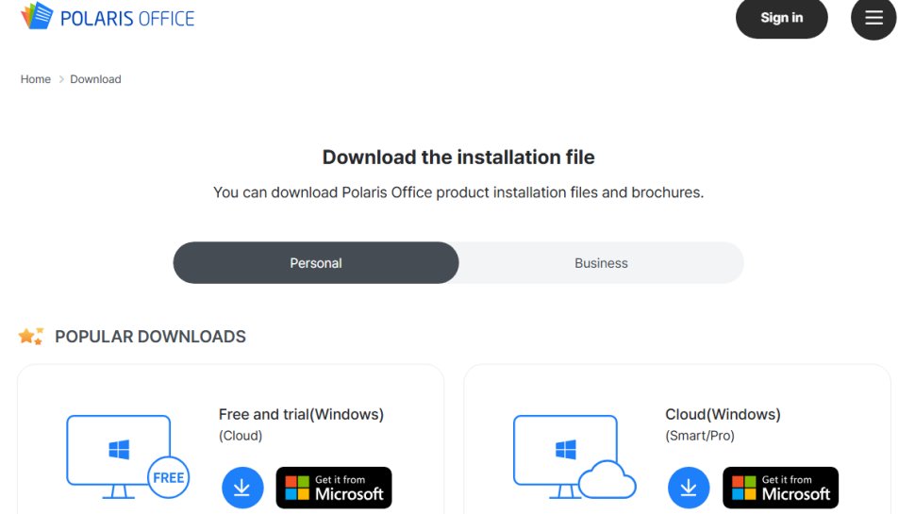The width and height of the screenshot is (915, 514).
Task: Click the Download the installation file heading
Action: (458, 158)
